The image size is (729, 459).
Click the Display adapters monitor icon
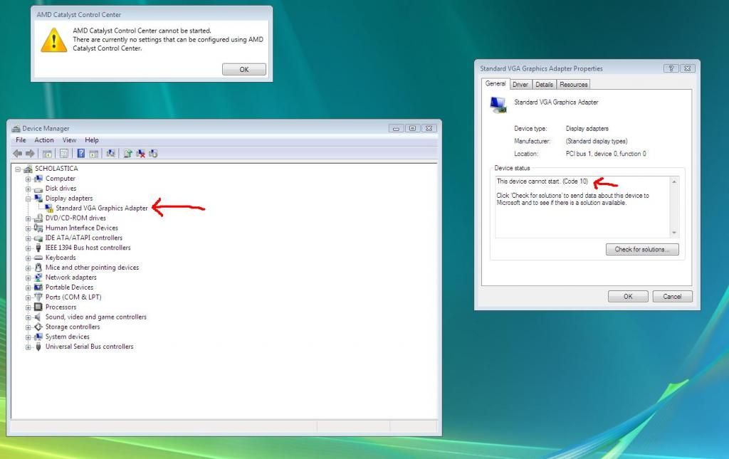pyautogui.click(x=38, y=198)
